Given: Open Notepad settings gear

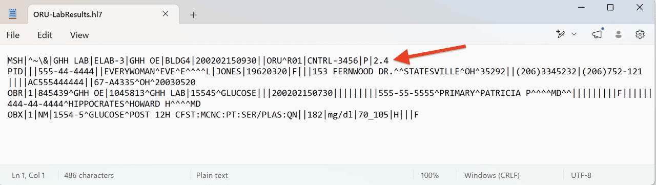Looking at the screenshot, I should (640, 34).
